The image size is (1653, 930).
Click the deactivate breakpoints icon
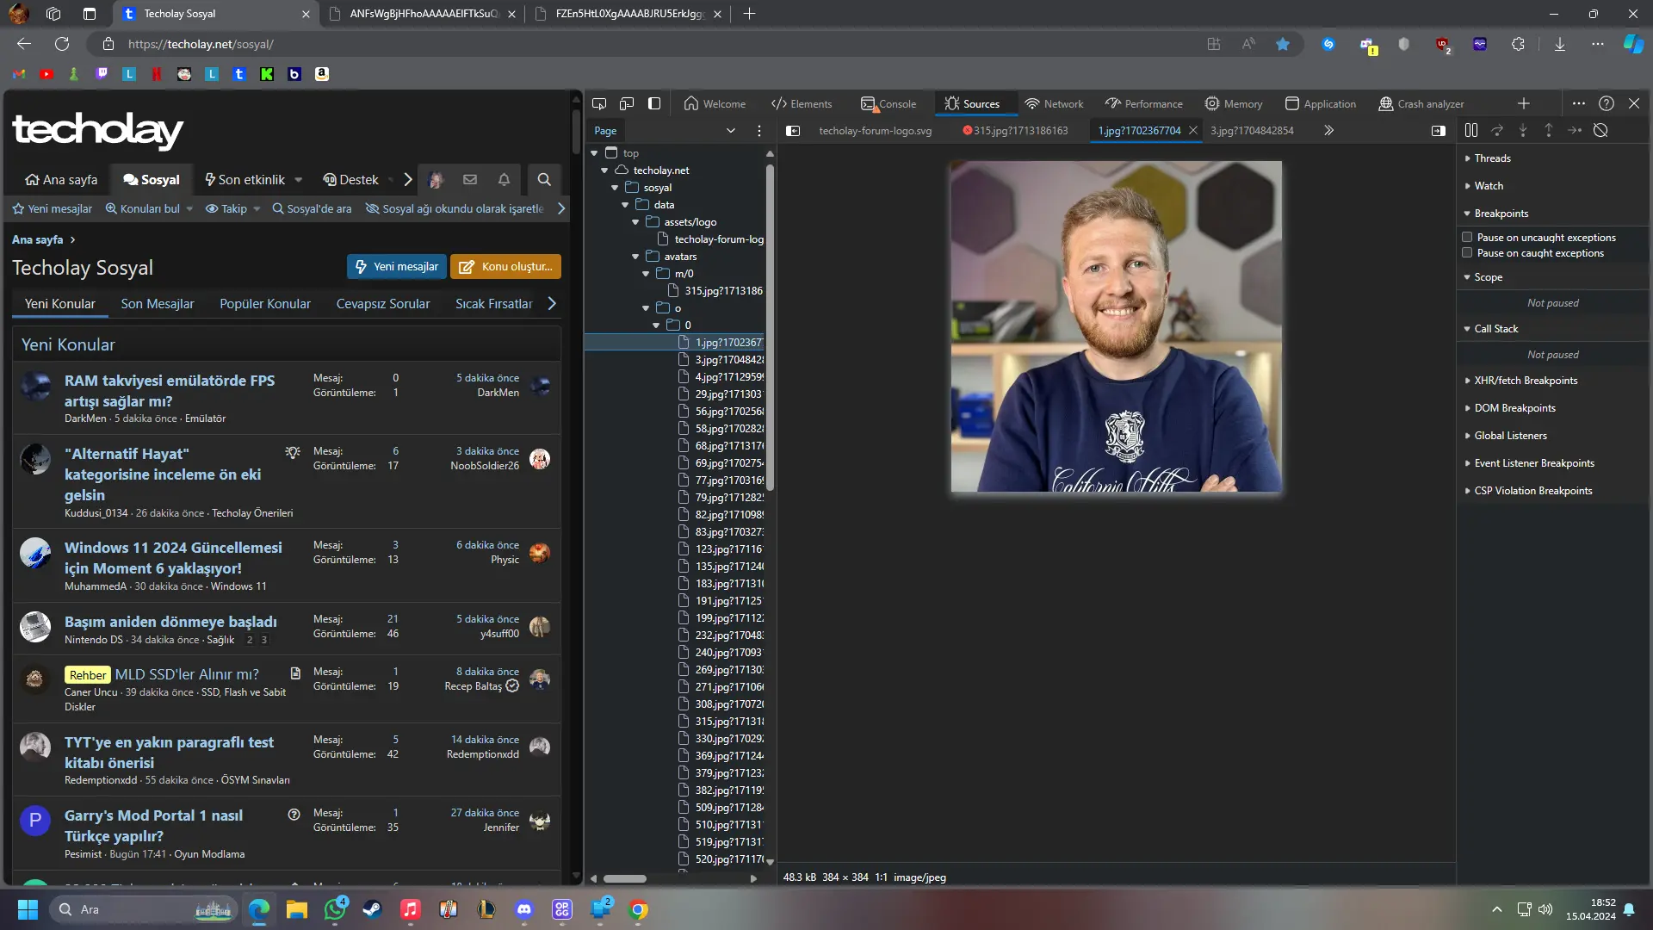pyautogui.click(x=1600, y=130)
